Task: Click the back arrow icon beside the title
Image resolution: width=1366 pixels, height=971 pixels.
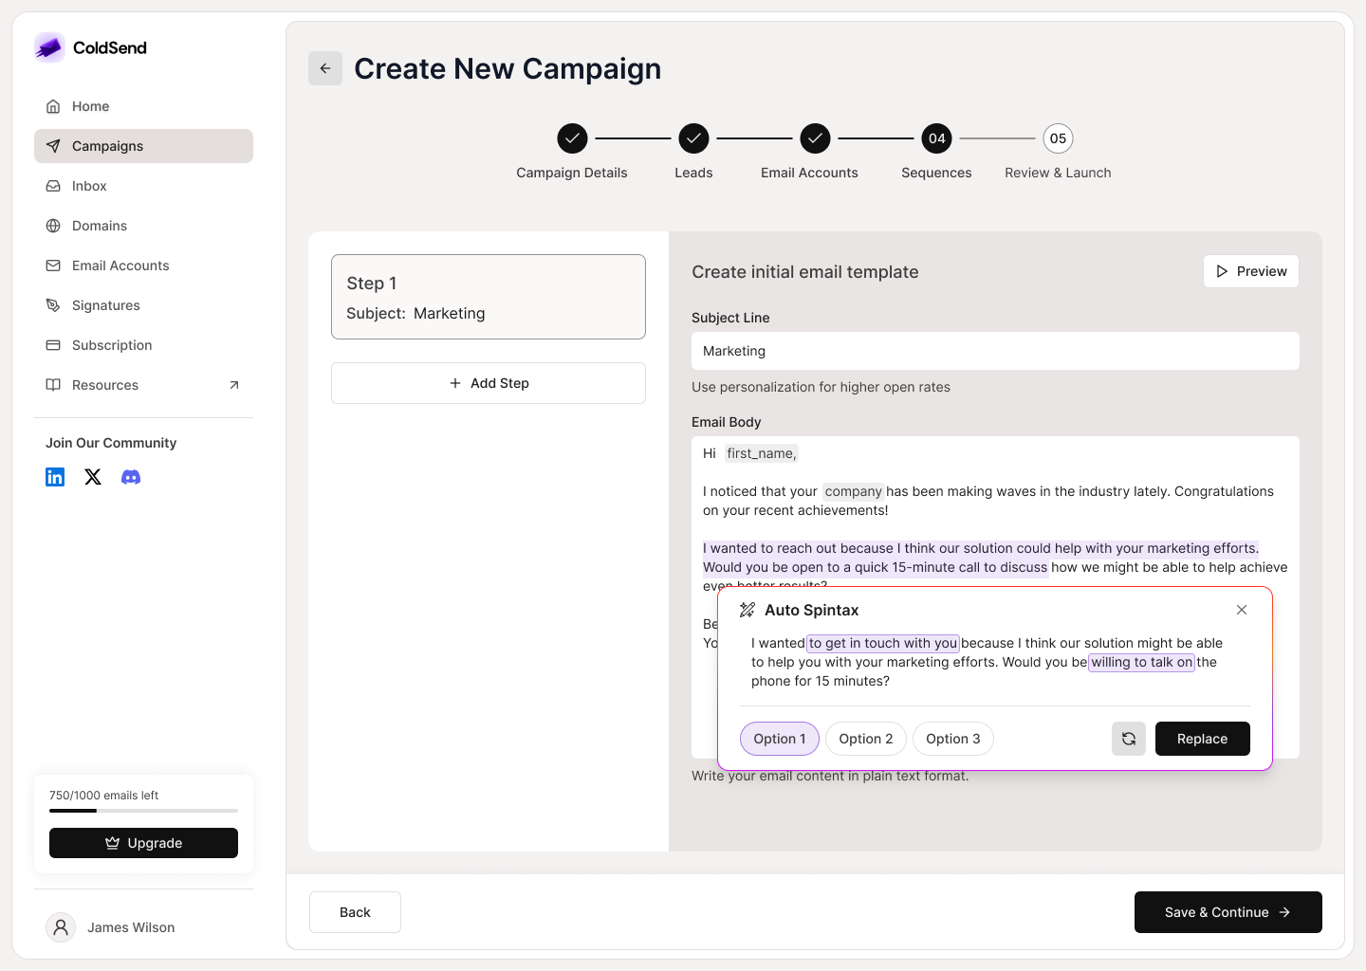Action: coord(325,68)
